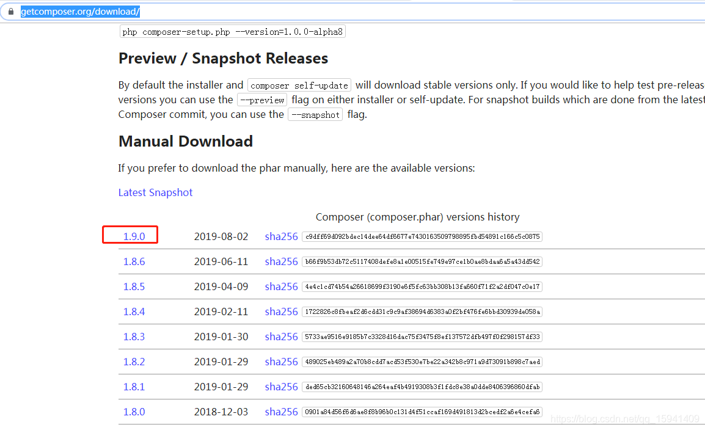
Task: Download Composer version 1.8.0
Action: (x=134, y=412)
